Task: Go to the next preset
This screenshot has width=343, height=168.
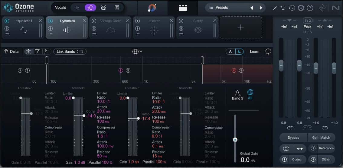Action: click(x=261, y=8)
